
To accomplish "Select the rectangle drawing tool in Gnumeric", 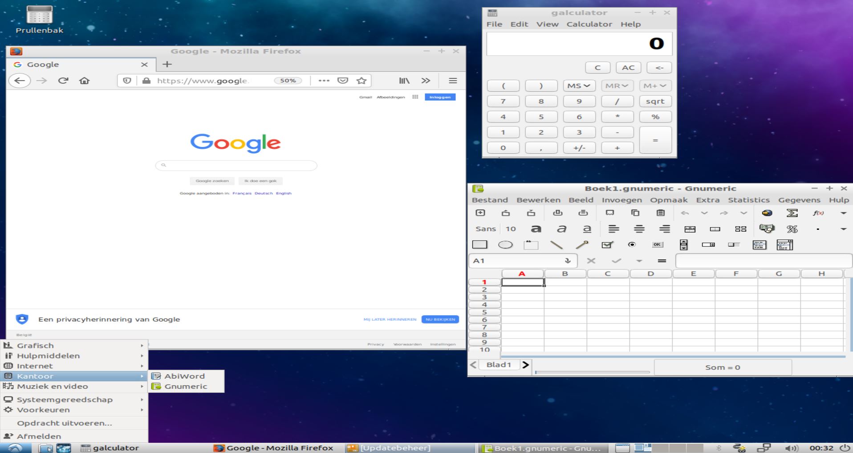I will coord(479,245).
